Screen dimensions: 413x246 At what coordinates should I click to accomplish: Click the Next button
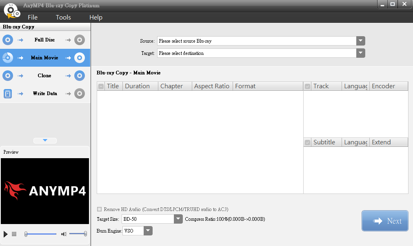click(x=385, y=221)
